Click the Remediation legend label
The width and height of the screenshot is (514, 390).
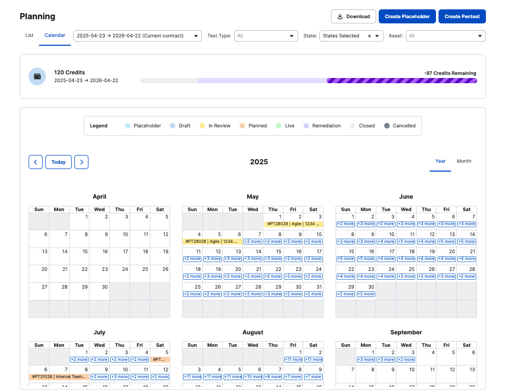click(x=327, y=126)
